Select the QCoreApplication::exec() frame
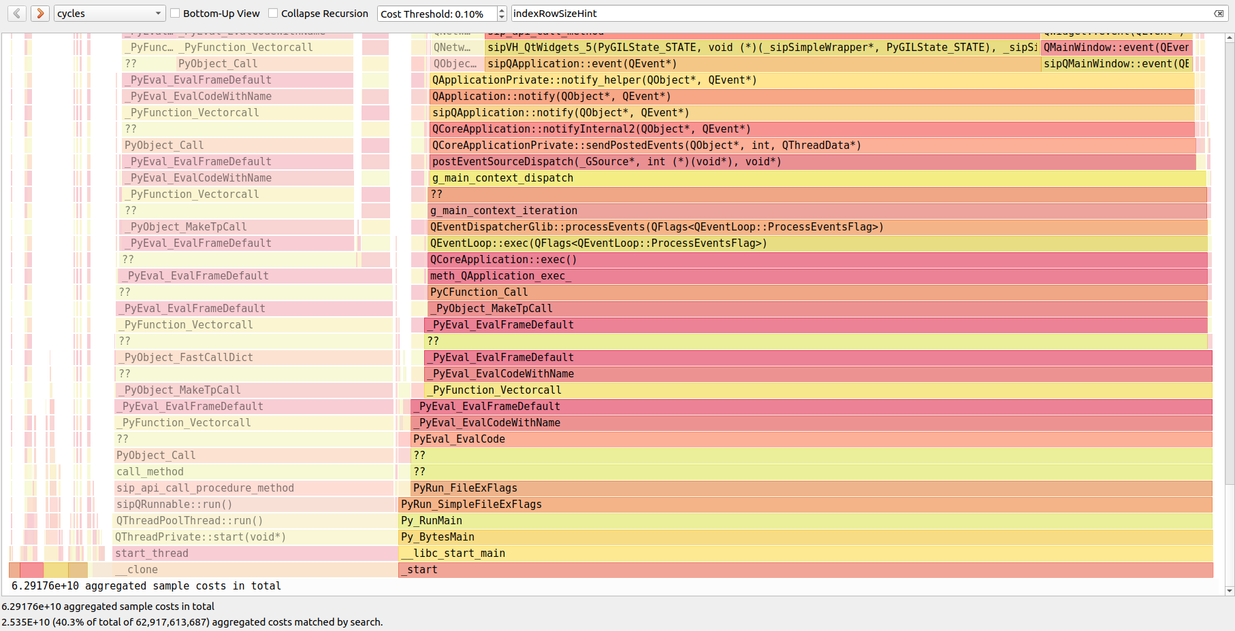The image size is (1235, 631). click(818, 260)
